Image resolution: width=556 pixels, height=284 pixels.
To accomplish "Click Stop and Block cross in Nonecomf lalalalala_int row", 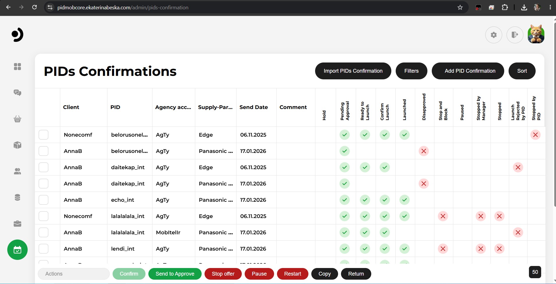I will click(443, 216).
